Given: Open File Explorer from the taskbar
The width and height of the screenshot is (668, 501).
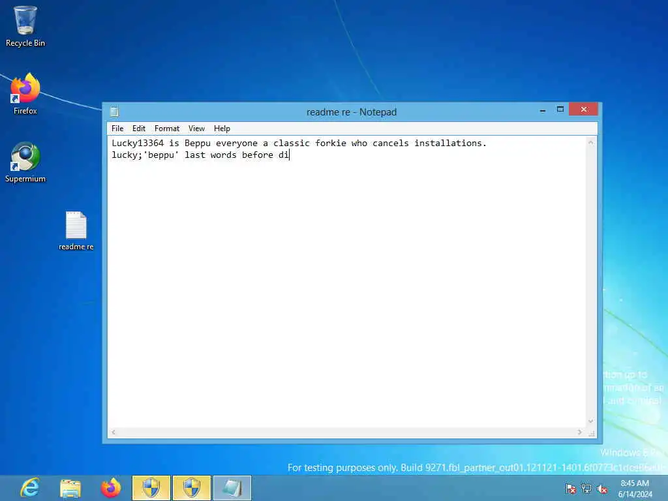Looking at the screenshot, I should point(70,488).
